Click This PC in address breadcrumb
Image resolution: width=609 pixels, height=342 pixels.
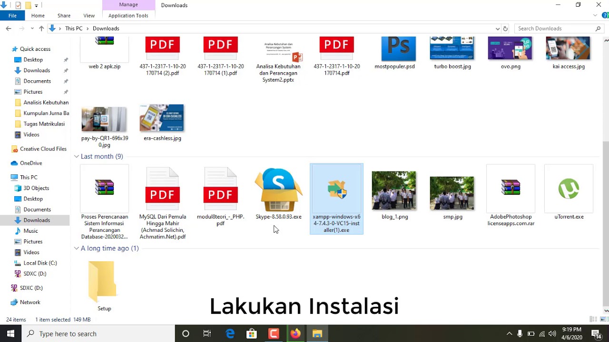[74, 28]
